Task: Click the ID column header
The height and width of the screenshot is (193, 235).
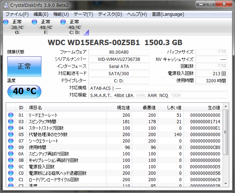Action: pyautogui.click(x=21, y=107)
